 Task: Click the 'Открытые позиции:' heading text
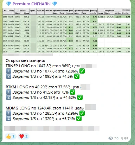[25, 61]
